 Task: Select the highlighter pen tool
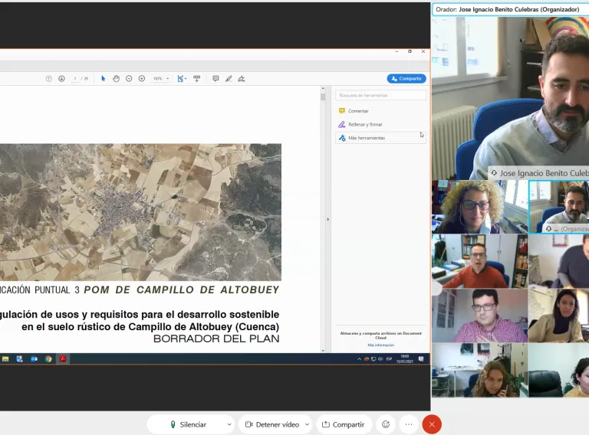(229, 78)
